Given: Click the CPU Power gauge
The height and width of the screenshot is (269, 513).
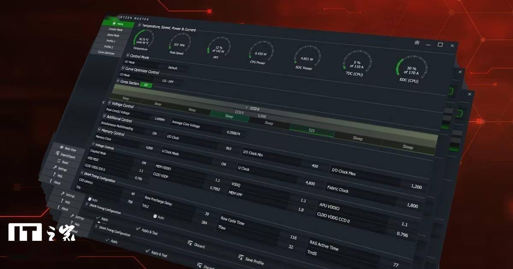Looking at the screenshot, I should [x=261, y=53].
